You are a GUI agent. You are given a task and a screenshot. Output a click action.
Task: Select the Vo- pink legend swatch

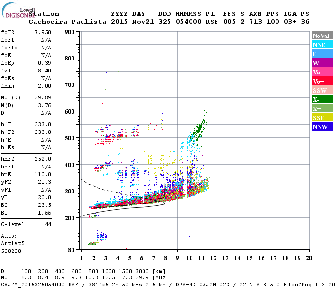point(323,72)
